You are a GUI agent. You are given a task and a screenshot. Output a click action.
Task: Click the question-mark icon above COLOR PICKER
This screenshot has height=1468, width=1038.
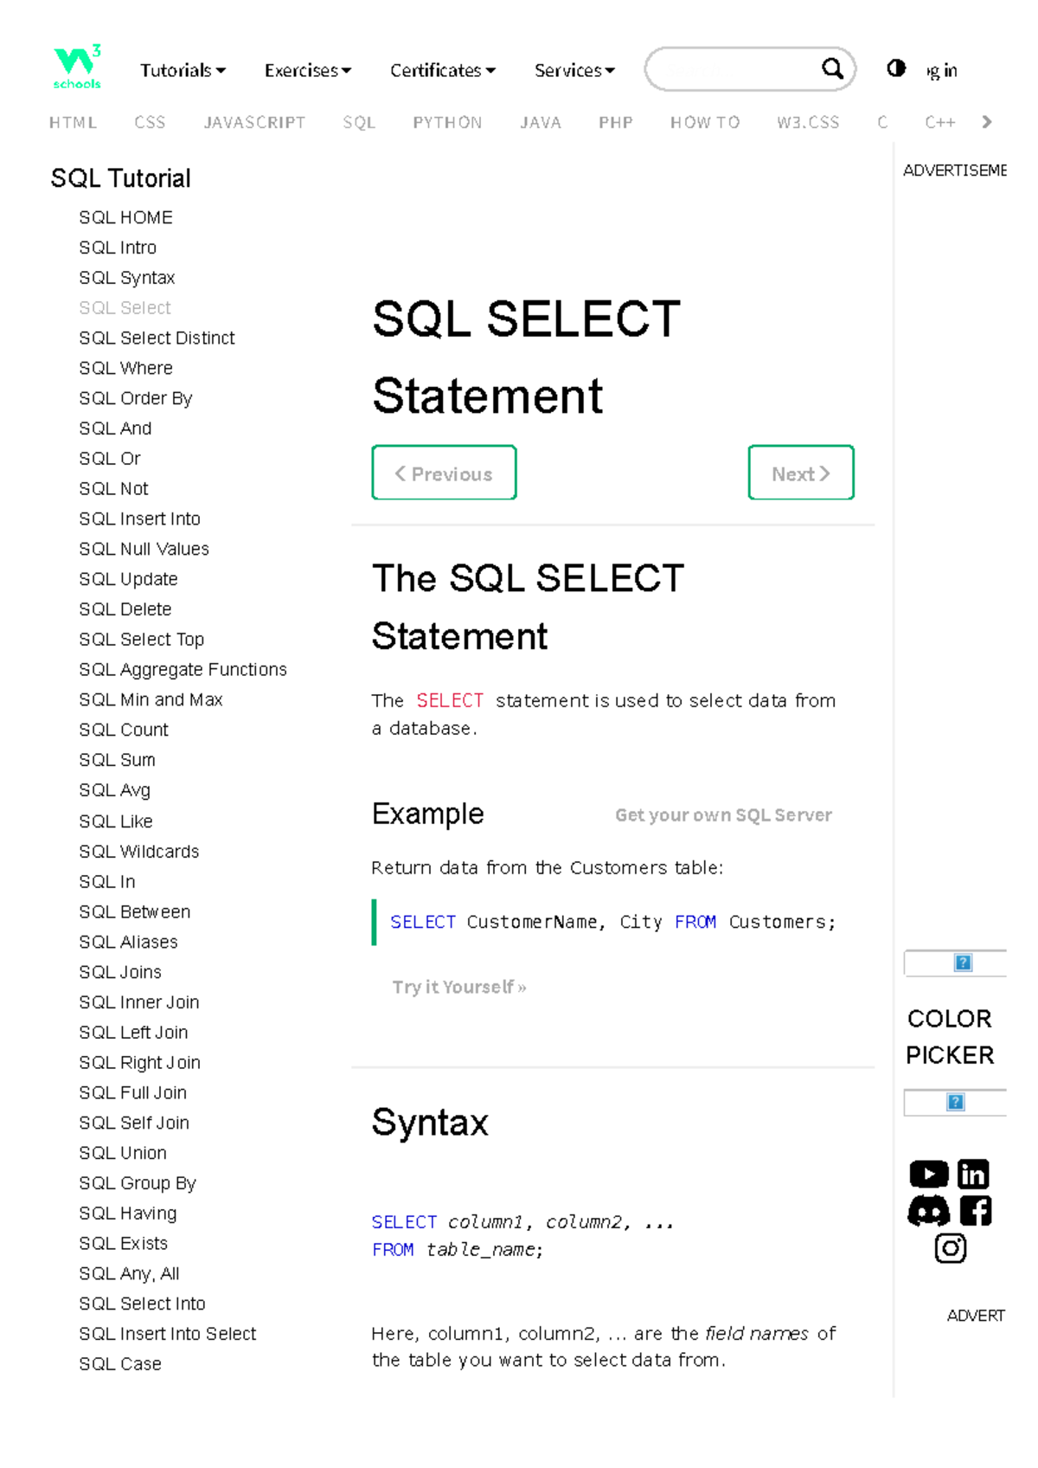tap(962, 963)
